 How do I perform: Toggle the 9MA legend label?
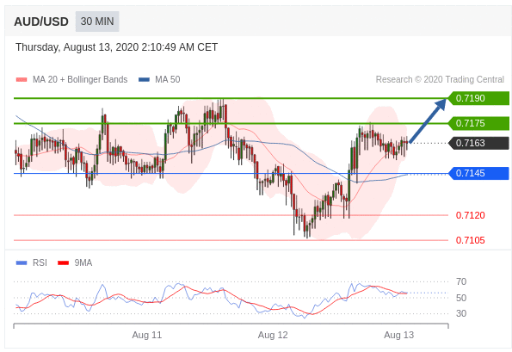click(83, 262)
